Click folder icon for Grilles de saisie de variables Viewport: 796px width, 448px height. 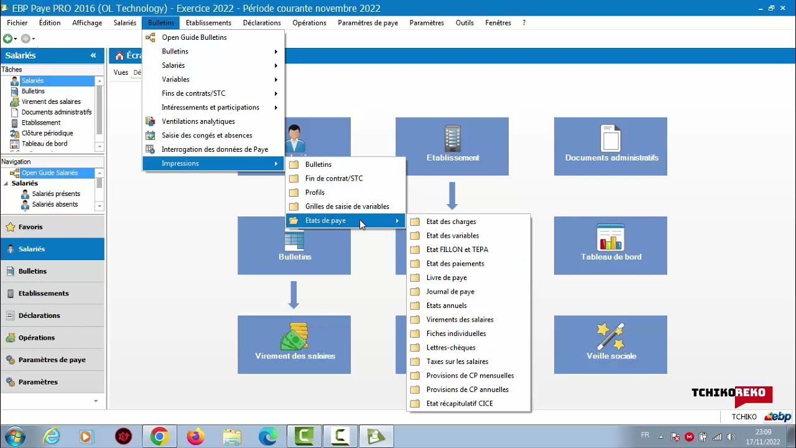coord(294,207)
